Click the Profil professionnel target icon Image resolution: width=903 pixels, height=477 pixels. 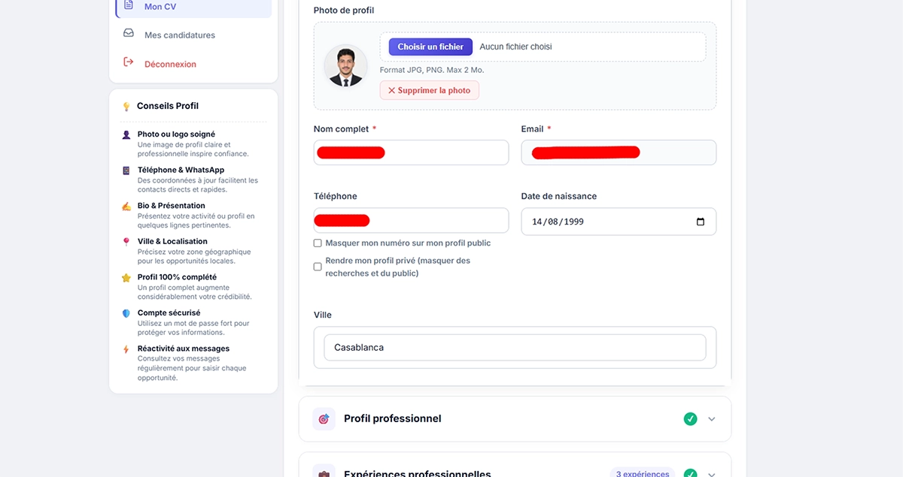point(324,419)
